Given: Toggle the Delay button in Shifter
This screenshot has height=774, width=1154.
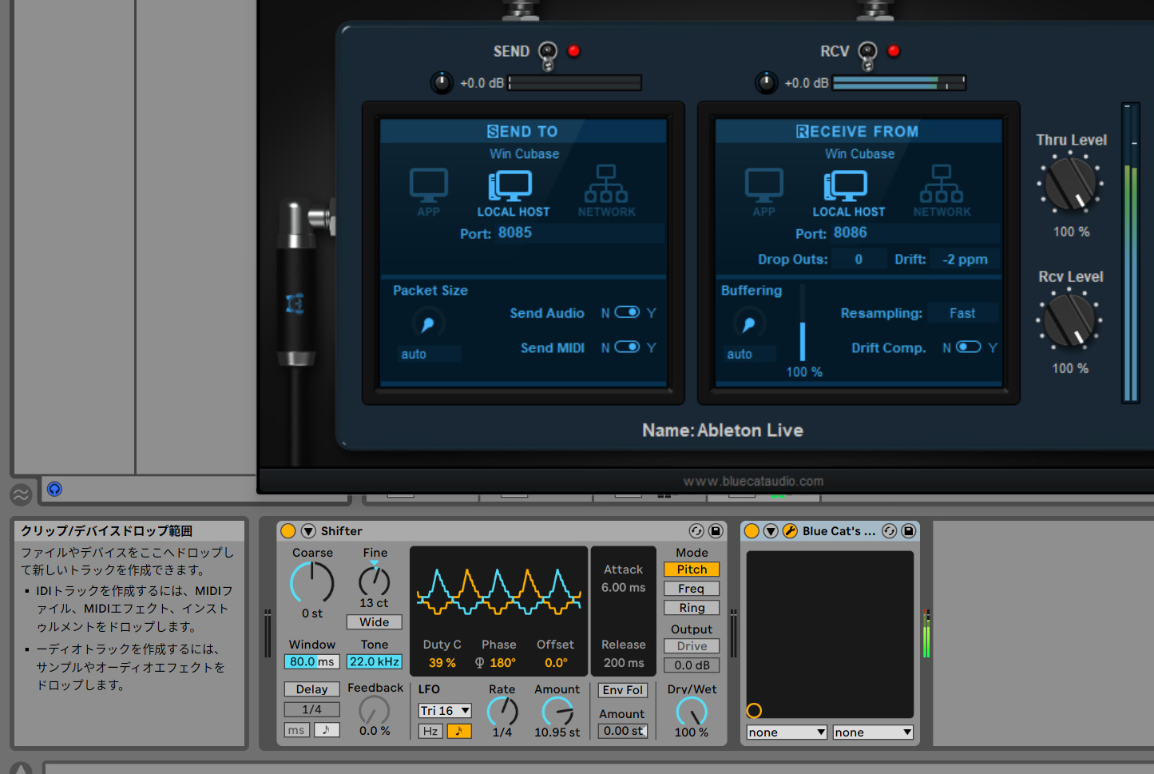Looking at the screenshot, I should click(312, 689).
